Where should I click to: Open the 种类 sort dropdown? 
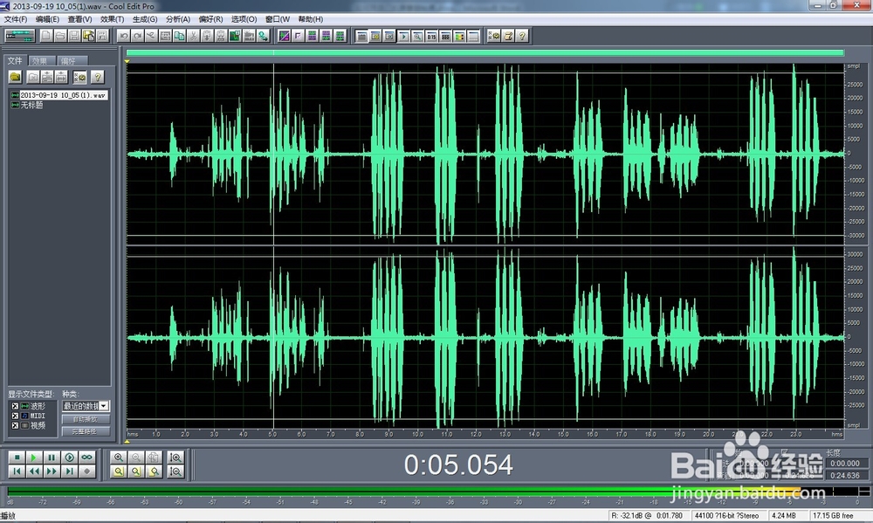tap(86, 405)
